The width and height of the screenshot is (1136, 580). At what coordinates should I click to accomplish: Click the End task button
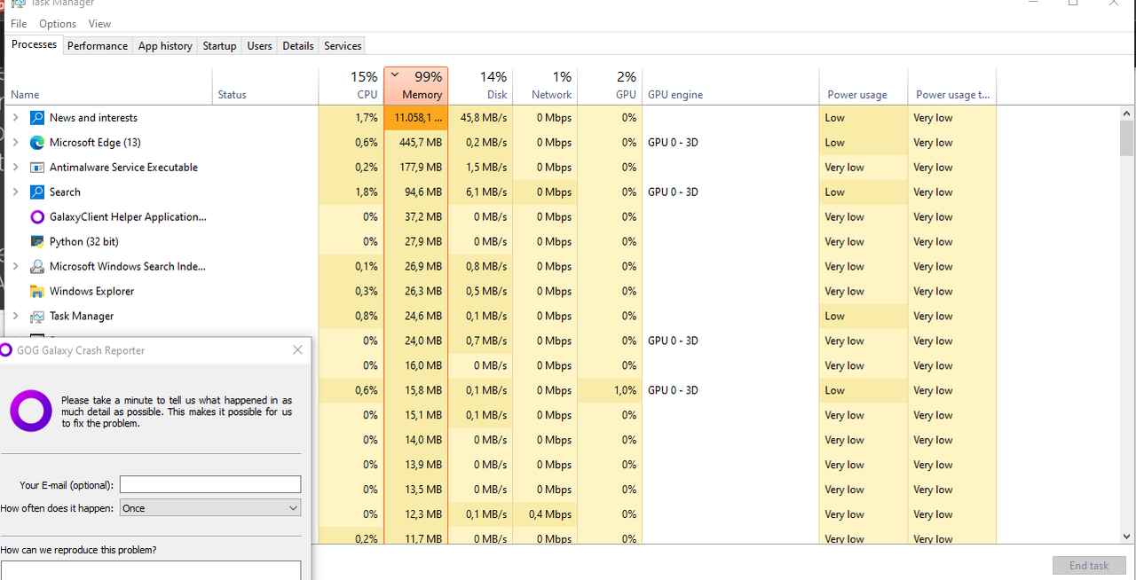(1089, 566)
